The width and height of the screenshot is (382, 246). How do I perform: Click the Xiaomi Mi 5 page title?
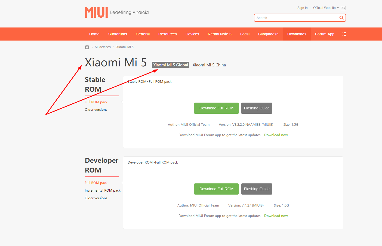116,62
